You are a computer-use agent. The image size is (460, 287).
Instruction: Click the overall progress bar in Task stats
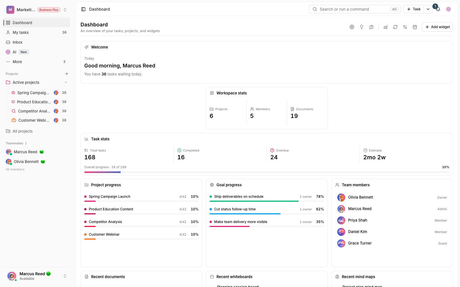pyautogui.click(x=267, y=172)
